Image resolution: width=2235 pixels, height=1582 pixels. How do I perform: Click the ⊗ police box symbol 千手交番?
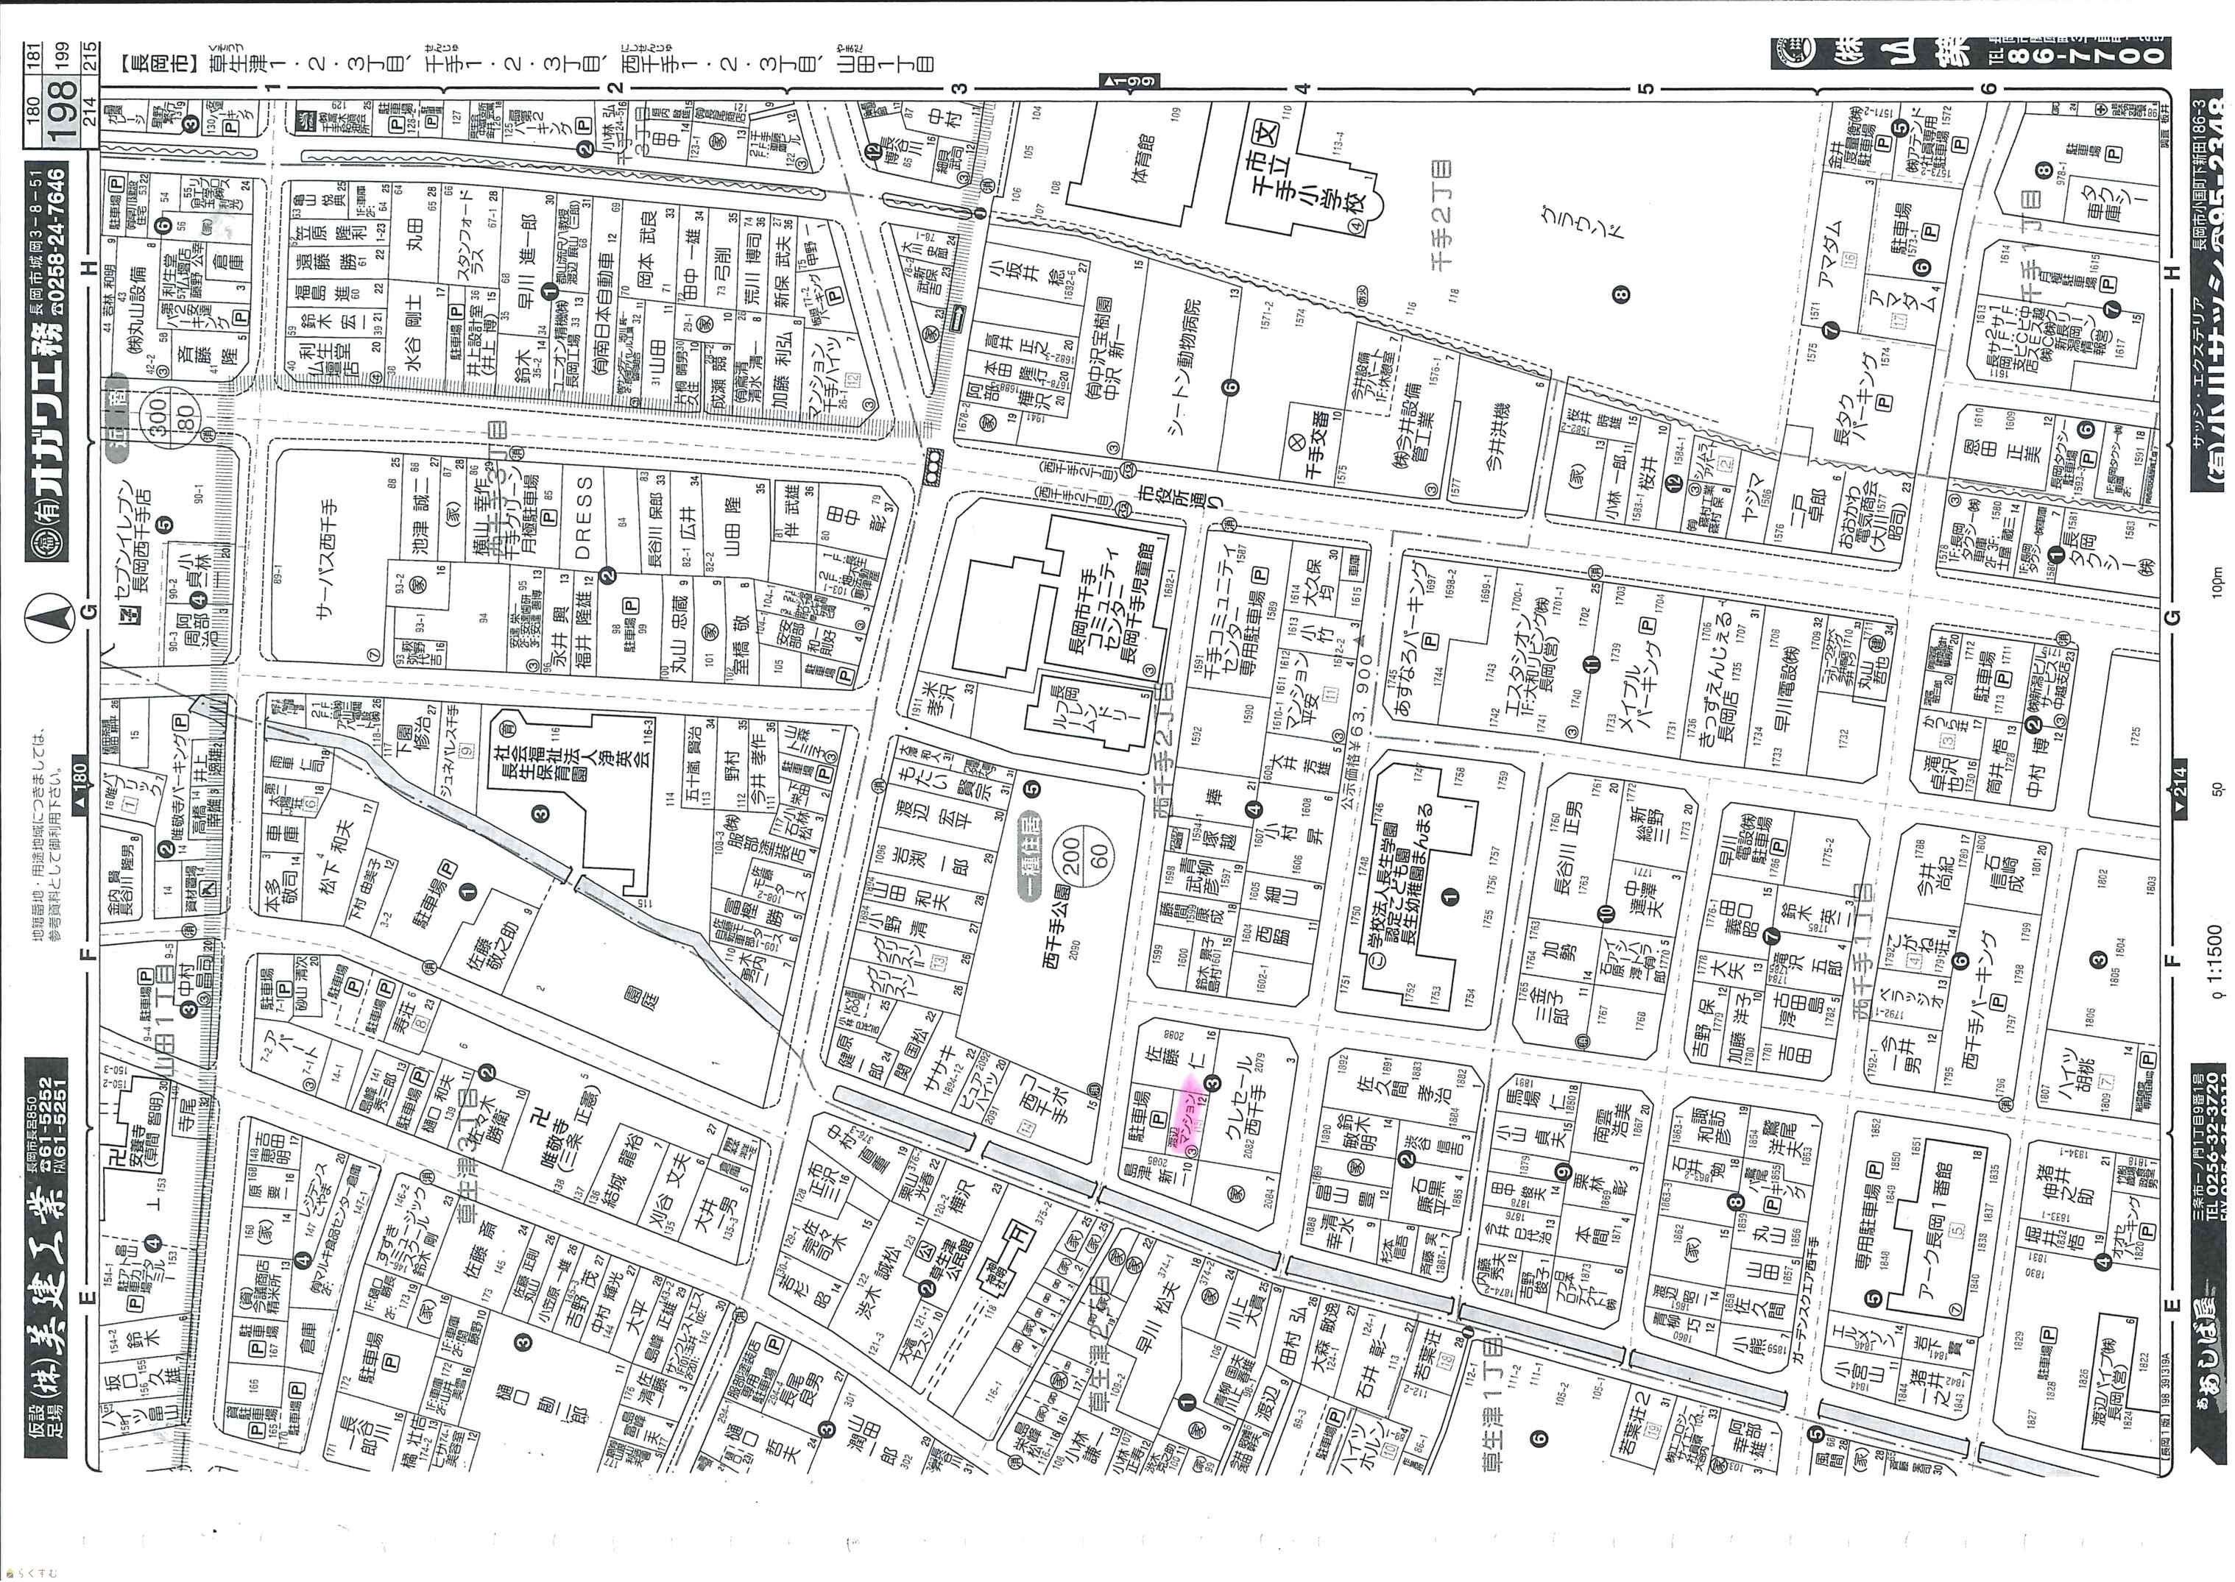point(1297,441)
